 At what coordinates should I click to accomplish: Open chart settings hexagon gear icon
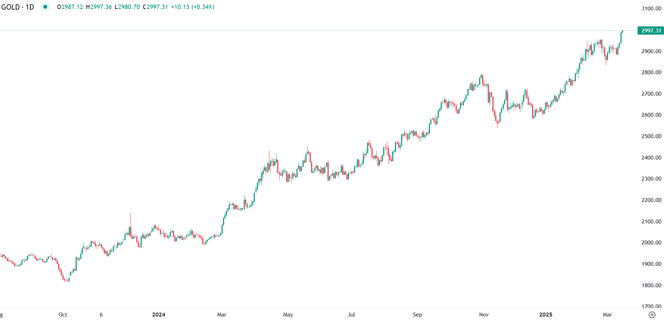(x=652, y=315)
